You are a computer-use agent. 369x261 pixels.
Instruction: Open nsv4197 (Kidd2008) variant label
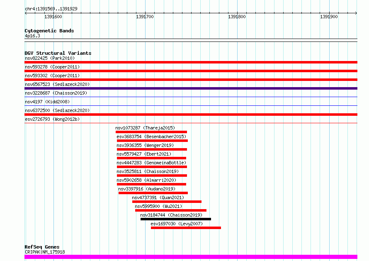click(x=47, y=102)
